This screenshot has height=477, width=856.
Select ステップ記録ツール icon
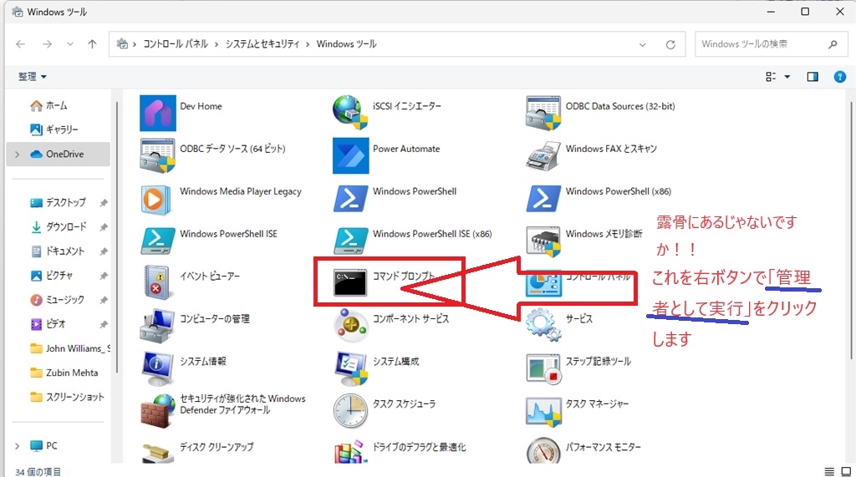pos(543,368)
